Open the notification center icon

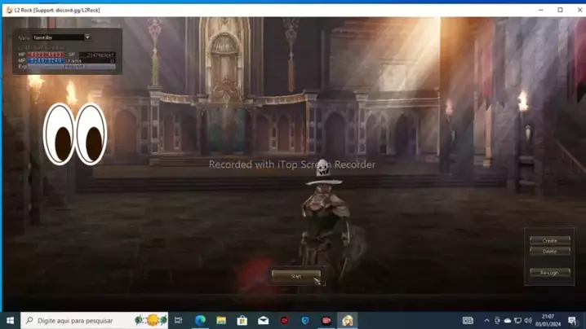[573, 321]
